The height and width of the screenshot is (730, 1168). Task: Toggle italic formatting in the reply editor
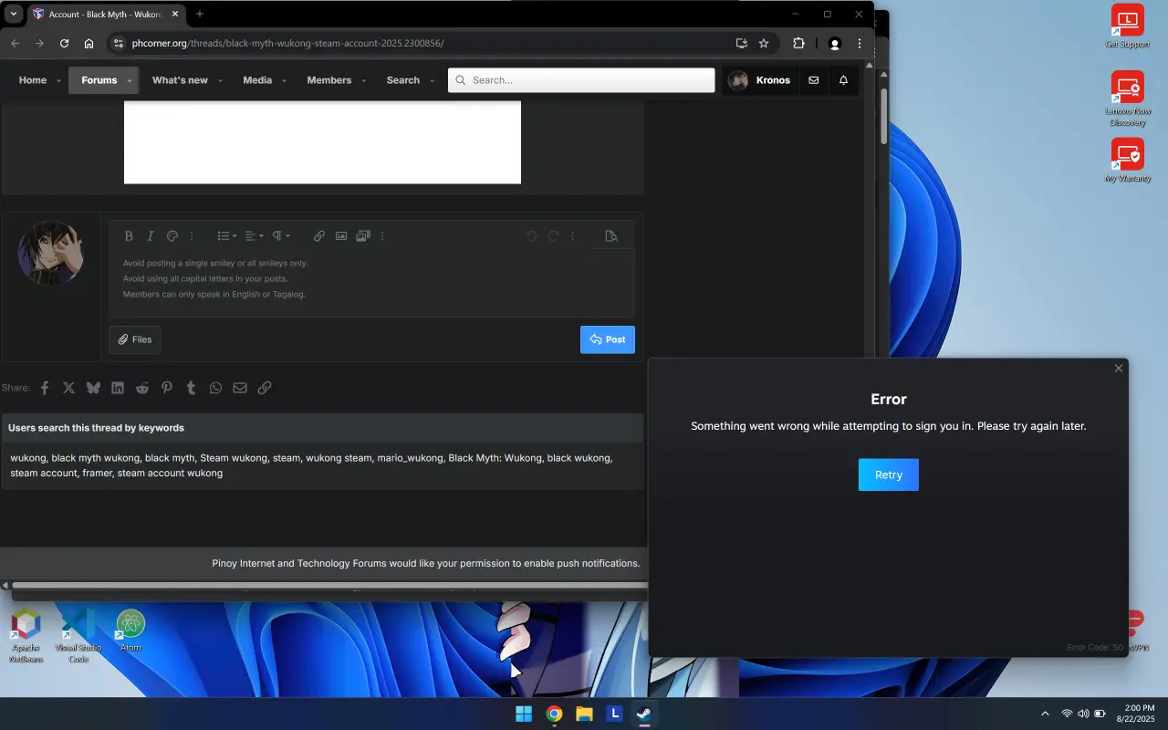pyautogui.click(x=151, y=235)
